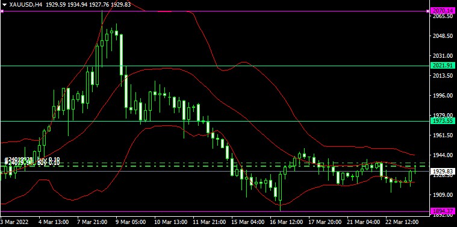Viewport: 457px width, 227px height.
Task: Click the 7 Mar 21:00 time label
Action: pos(93,222)
